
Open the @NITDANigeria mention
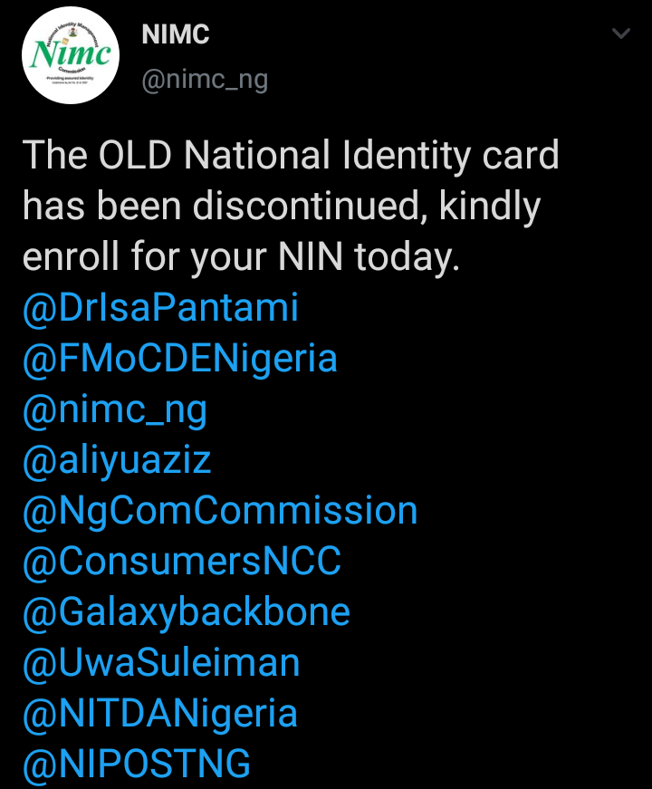(160, 714)
